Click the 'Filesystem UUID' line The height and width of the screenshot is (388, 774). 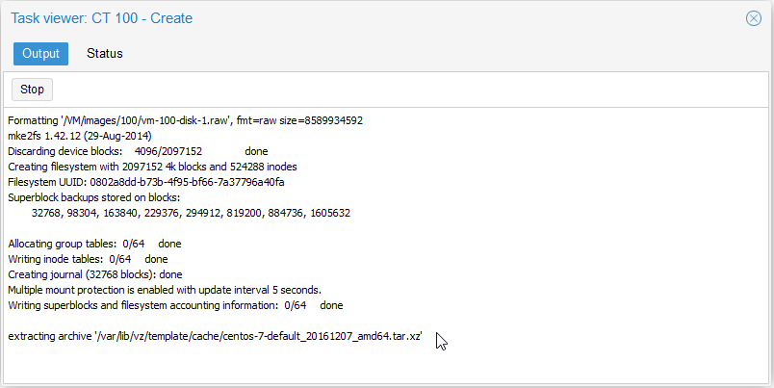click(x=146, y=182)
